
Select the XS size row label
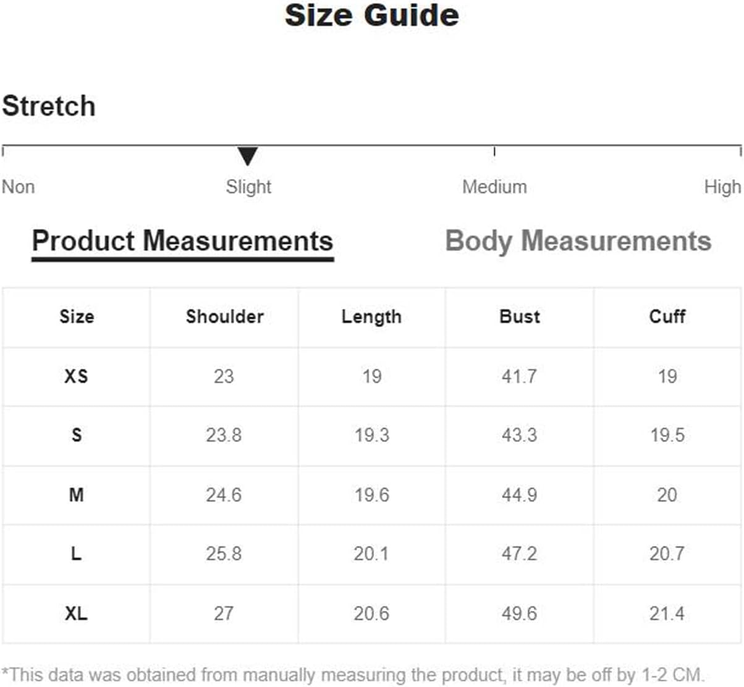pyautogui.click(x=76, y=376)
